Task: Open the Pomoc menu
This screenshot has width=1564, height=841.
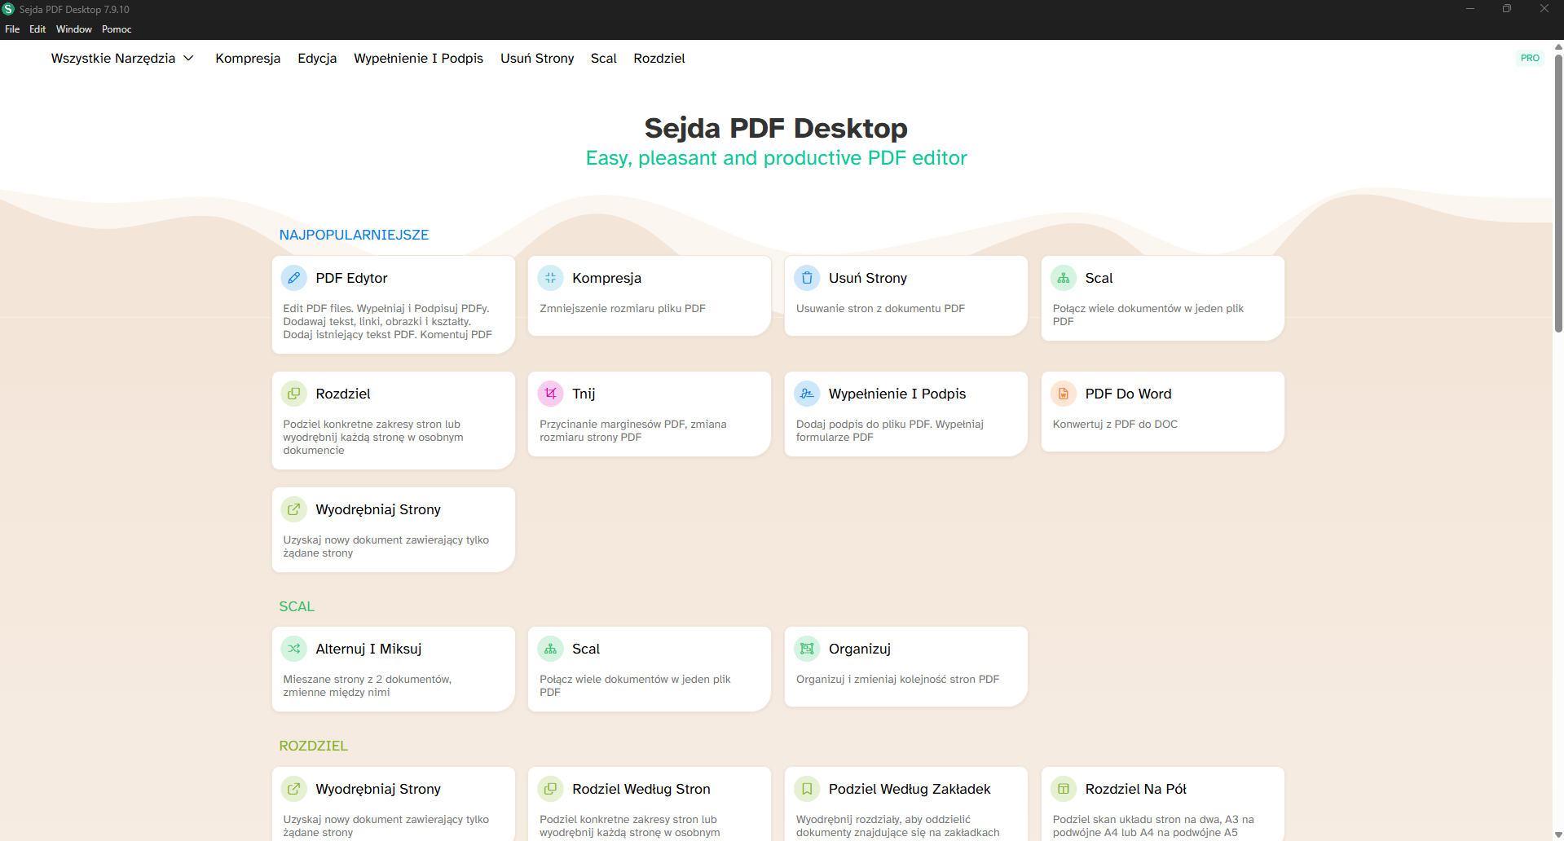Action: click(x=117, y=29)
